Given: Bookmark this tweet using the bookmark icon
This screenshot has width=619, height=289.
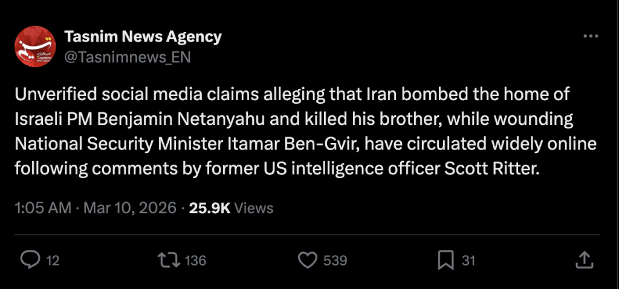Looking at the screenshot, I should pyautogui.click(x=446, y=260).
